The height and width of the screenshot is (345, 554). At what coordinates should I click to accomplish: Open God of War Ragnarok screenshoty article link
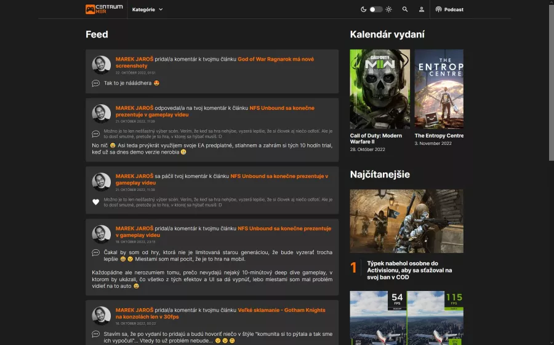(x=214, y=63)
